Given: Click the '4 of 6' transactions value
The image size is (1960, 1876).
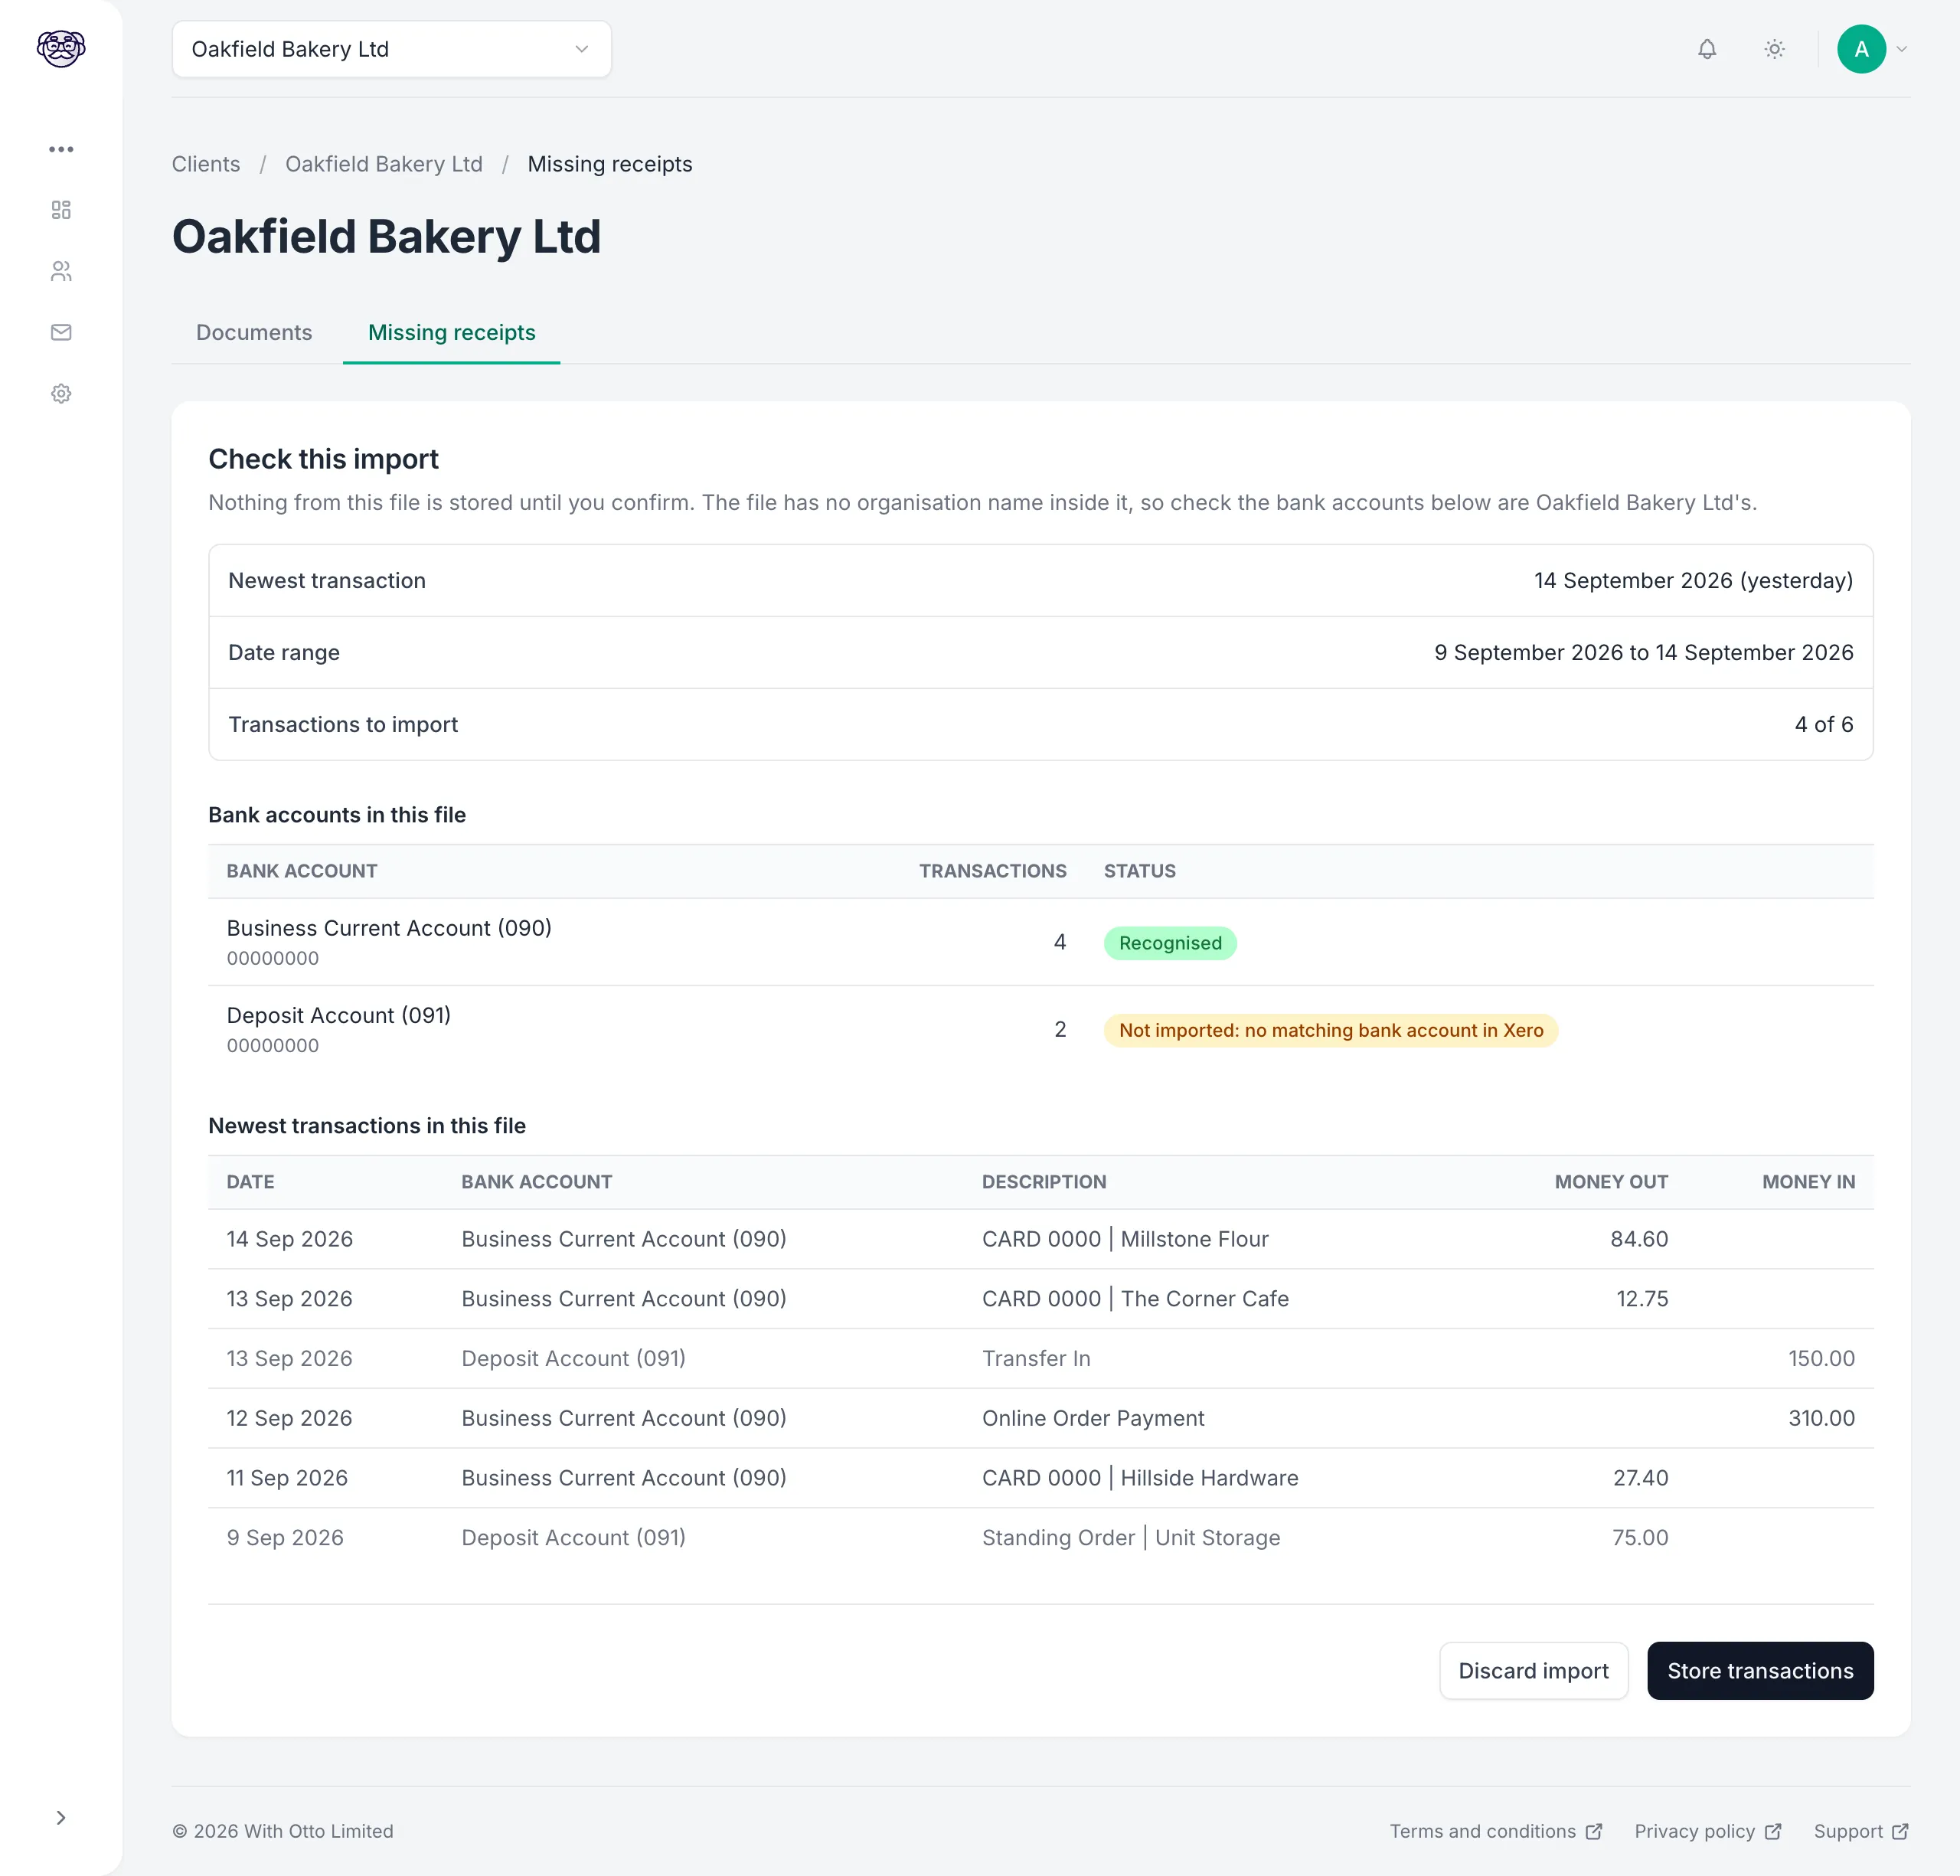Looking at the screenshot, I should 1823,724.
